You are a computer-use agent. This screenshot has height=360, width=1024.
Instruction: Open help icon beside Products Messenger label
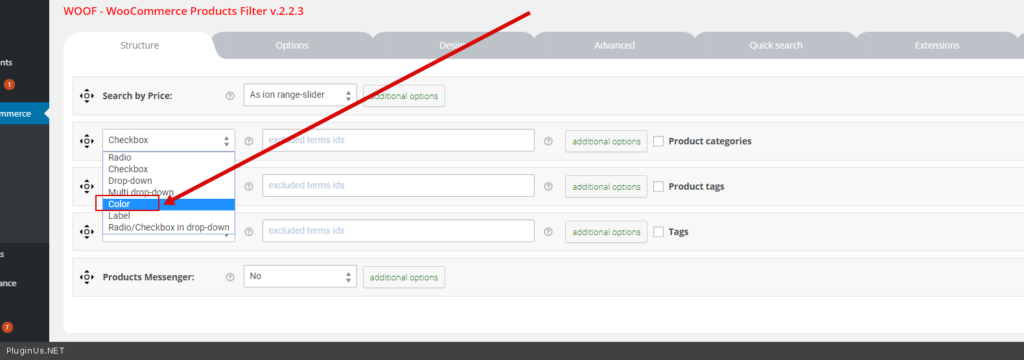tap(229, 277)
